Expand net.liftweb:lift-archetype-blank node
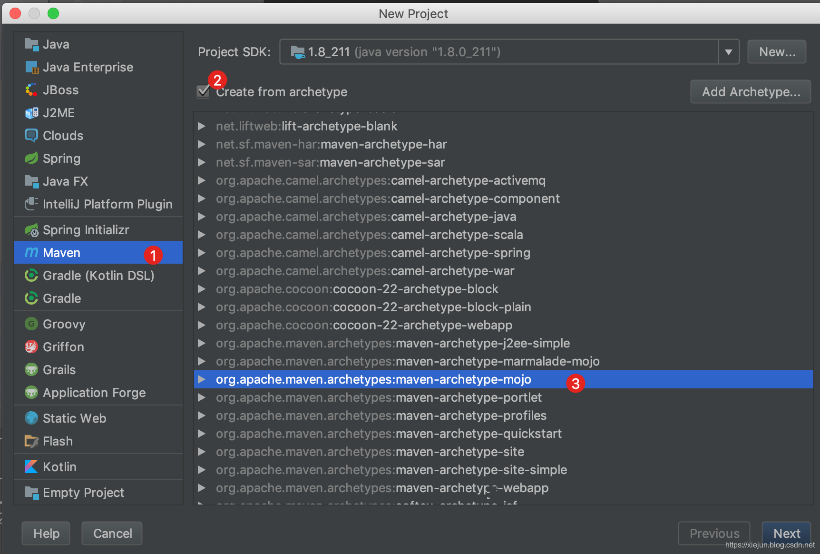Viewport: 820px width, 554px height. [202, 126]
